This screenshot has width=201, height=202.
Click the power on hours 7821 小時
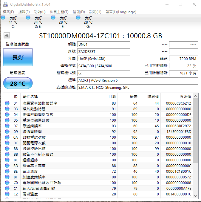tap(183, 73)
